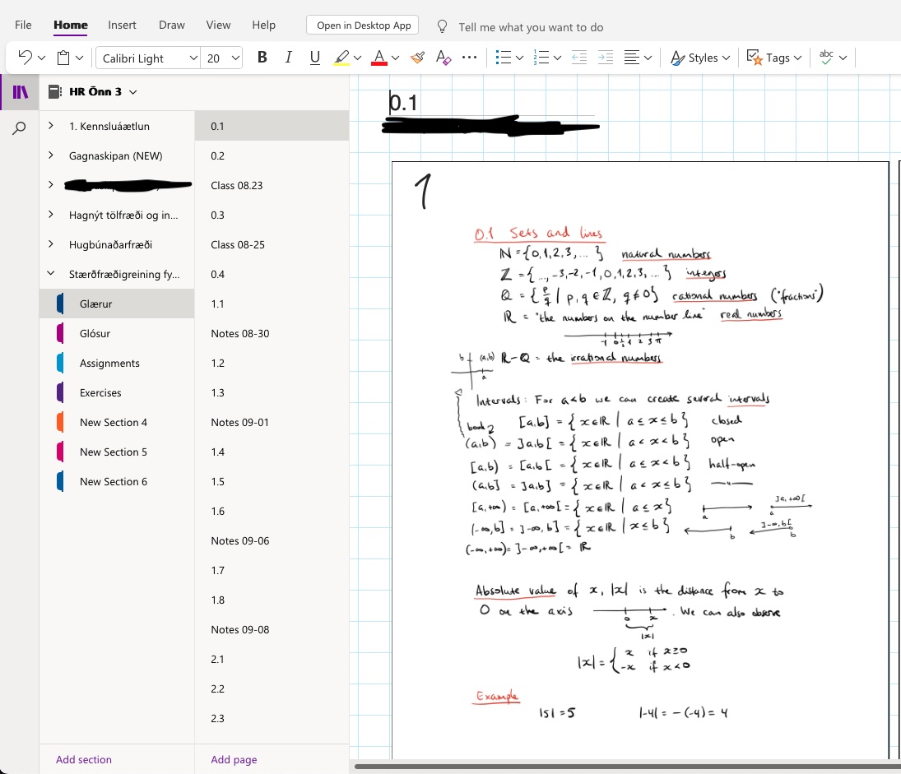Click the Tell me what you want search box
901x774 pixels.
[531, 27]
